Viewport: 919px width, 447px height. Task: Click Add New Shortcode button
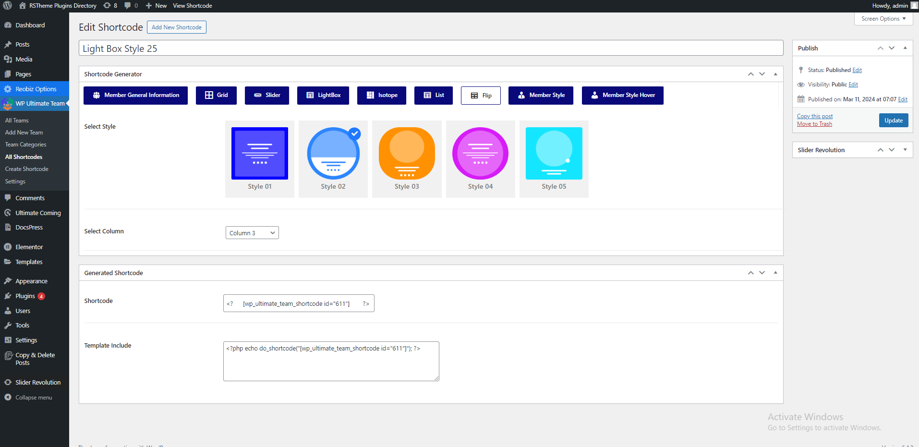(177, 27)
